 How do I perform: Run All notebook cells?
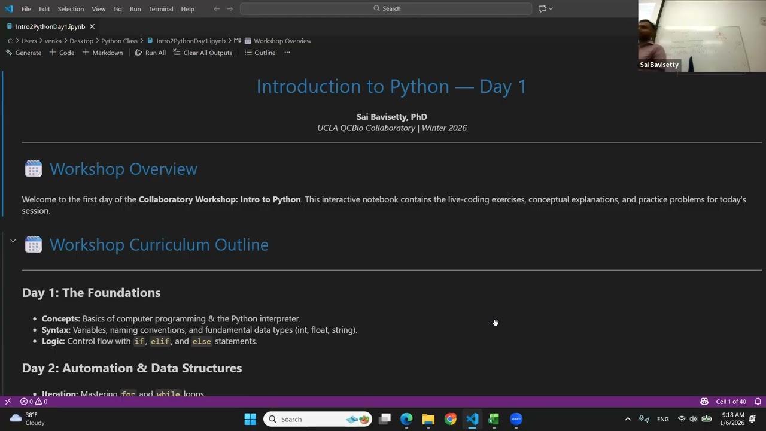(x=150, y=53)
